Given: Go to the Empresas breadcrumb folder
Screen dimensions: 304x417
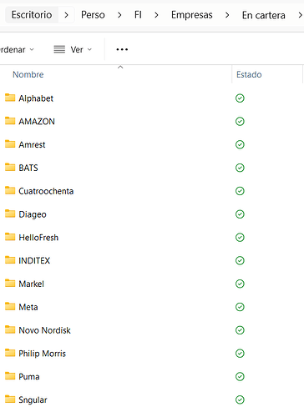Looking at the screenshot, I should click(192, 15).
